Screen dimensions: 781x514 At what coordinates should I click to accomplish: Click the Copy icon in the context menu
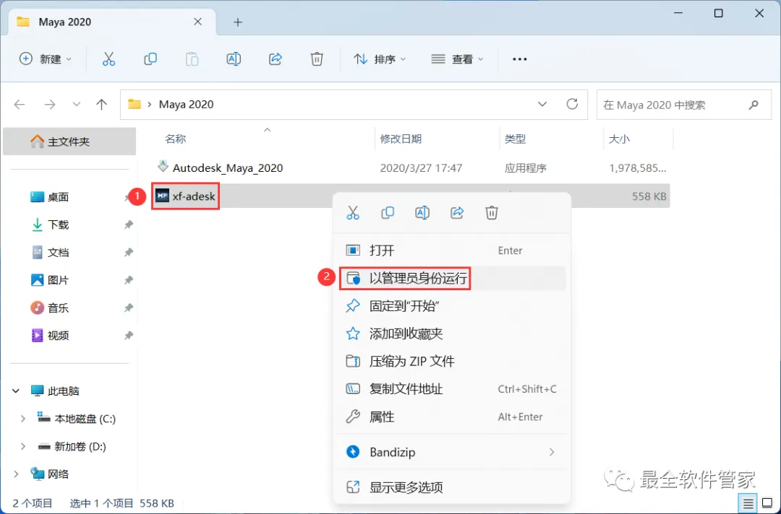[x=388, y=213]
